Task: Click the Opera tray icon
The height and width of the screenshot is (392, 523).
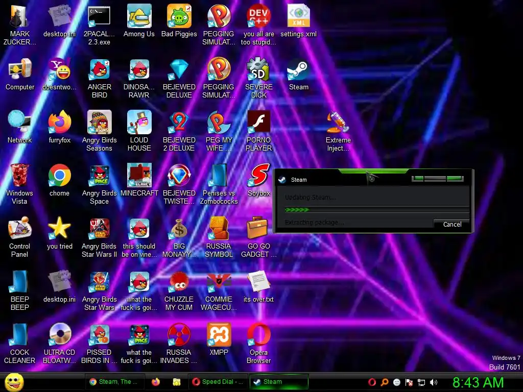Action: point(372,382)
